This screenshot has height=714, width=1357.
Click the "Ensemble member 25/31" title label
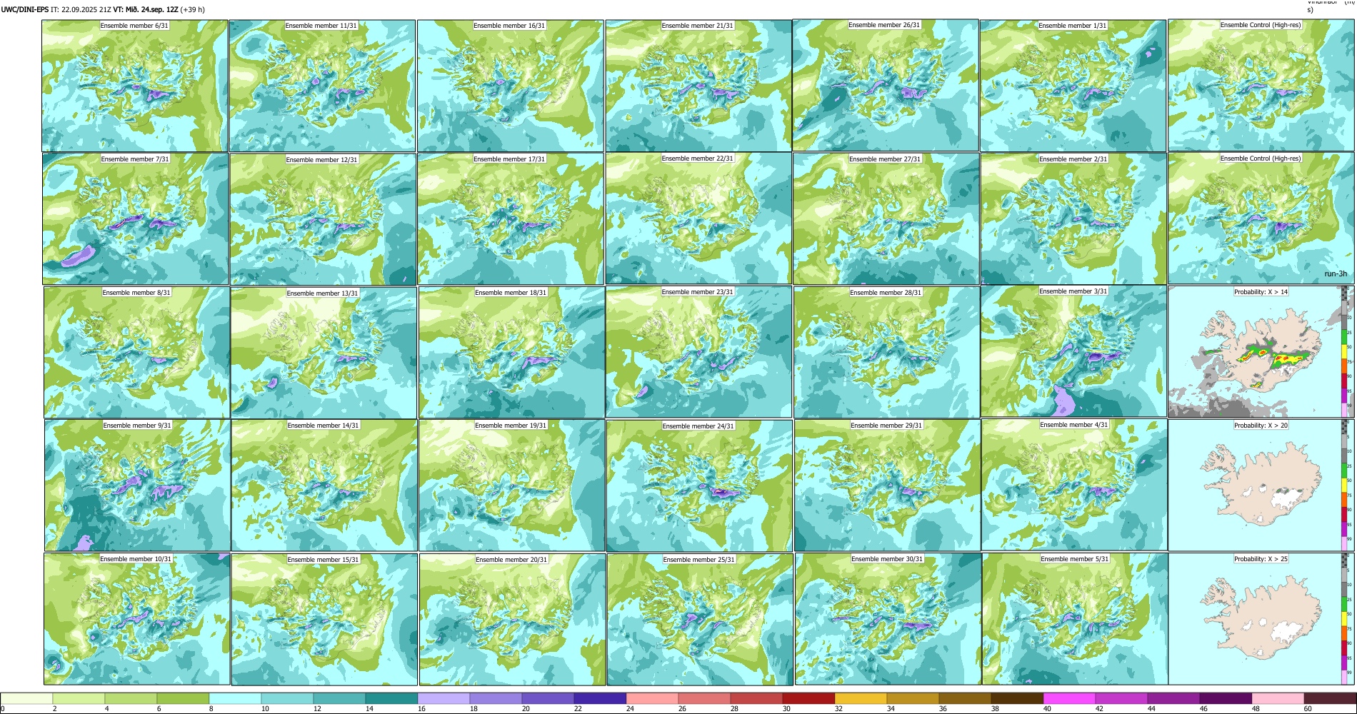(x=698, y=560)
